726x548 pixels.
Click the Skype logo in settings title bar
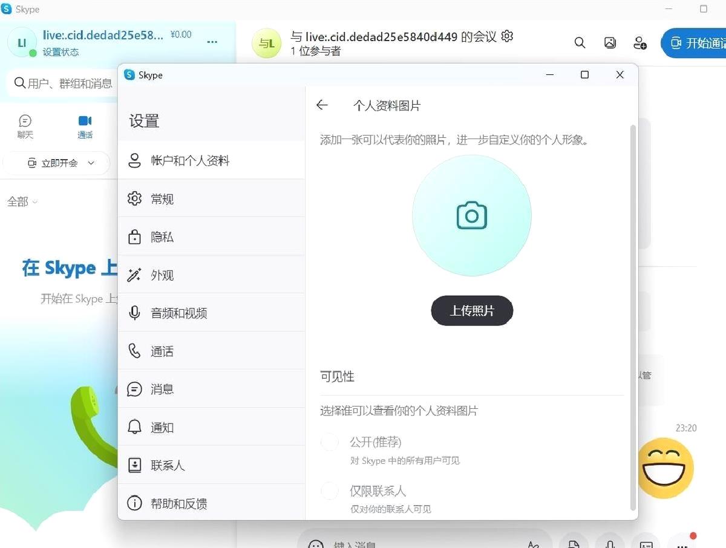[x=129, y=74]
